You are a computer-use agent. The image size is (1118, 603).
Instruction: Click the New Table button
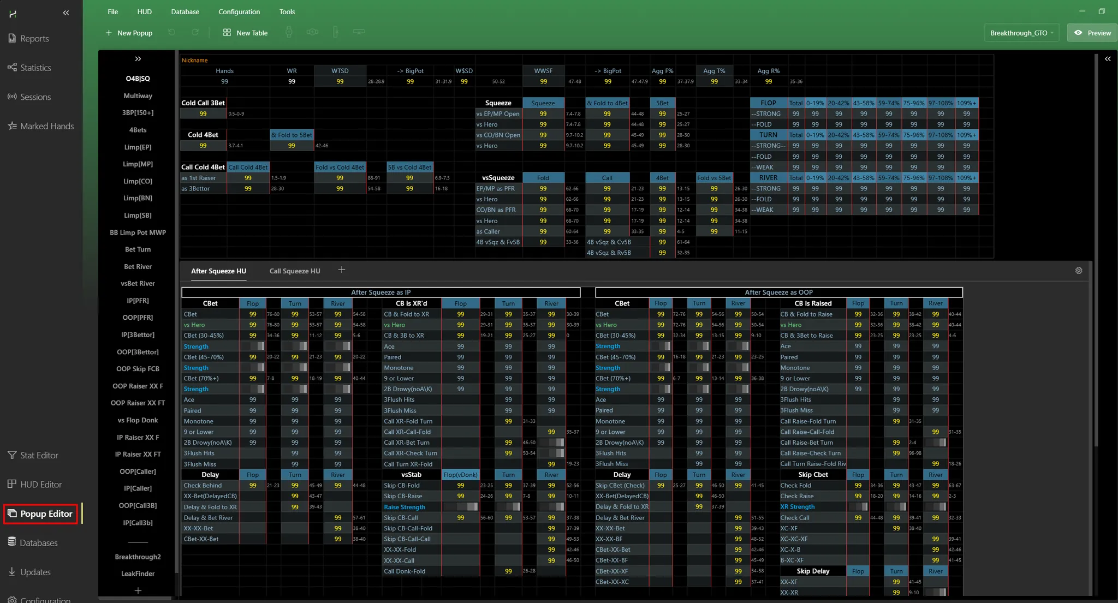pos(245,33)
